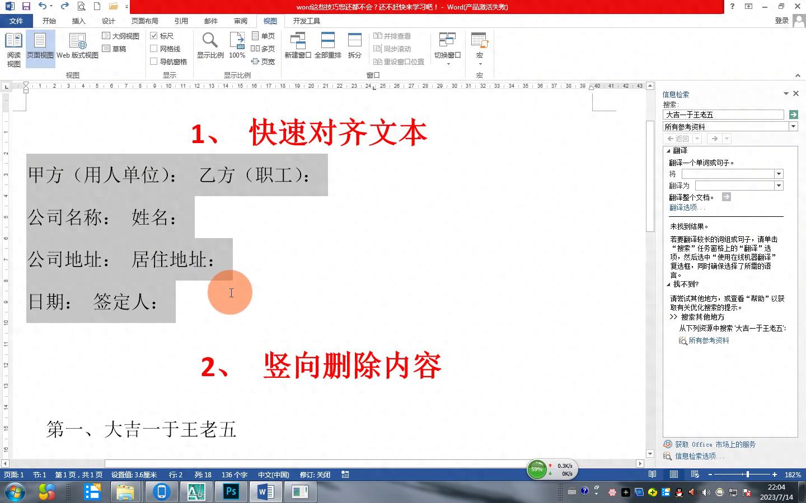
Task: Create a new blank document
Action: pos(97,6)
